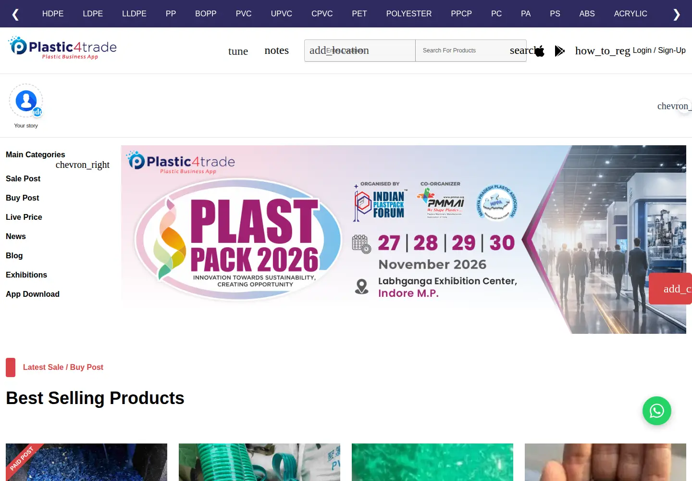Open Exhibitions in sidebar

pyautogui.click(x=26, y=275)
